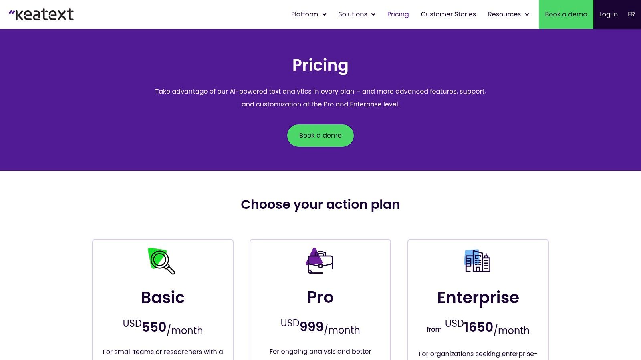641x360 pixels.
Task: Click the Pro plan briefcase icon
Action: [x=320, y=261]
